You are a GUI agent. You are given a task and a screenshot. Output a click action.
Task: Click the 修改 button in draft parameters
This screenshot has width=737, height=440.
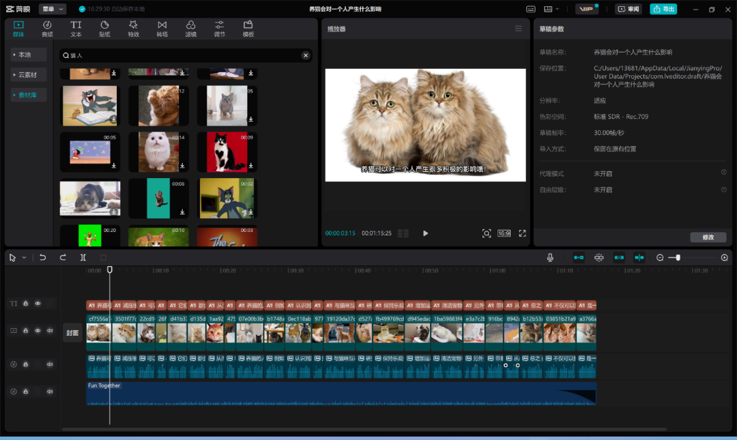(708, 237)
